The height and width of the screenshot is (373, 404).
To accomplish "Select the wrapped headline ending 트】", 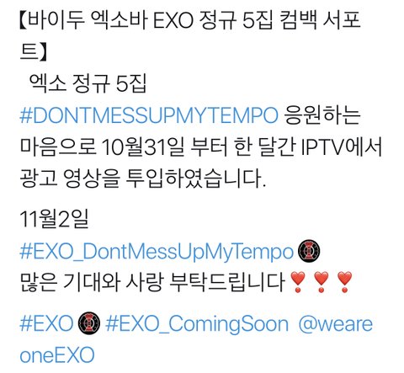I will click(33, 52).
